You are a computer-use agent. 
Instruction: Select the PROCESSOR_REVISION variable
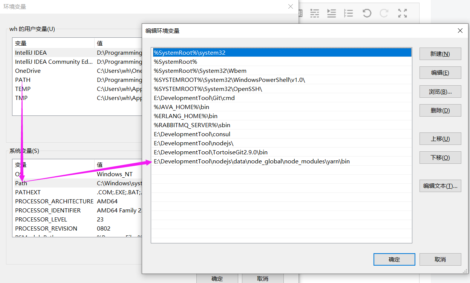pyautogui.click(x=77, y=228)
